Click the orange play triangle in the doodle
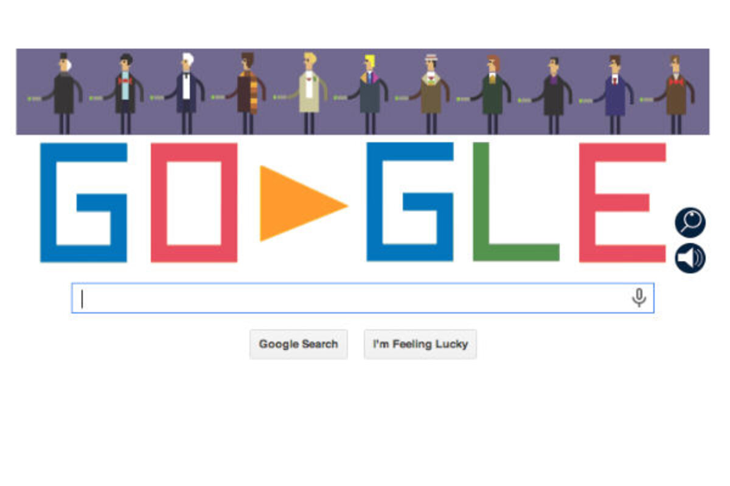This screenshot has width=730, height=486. (297, 204)
